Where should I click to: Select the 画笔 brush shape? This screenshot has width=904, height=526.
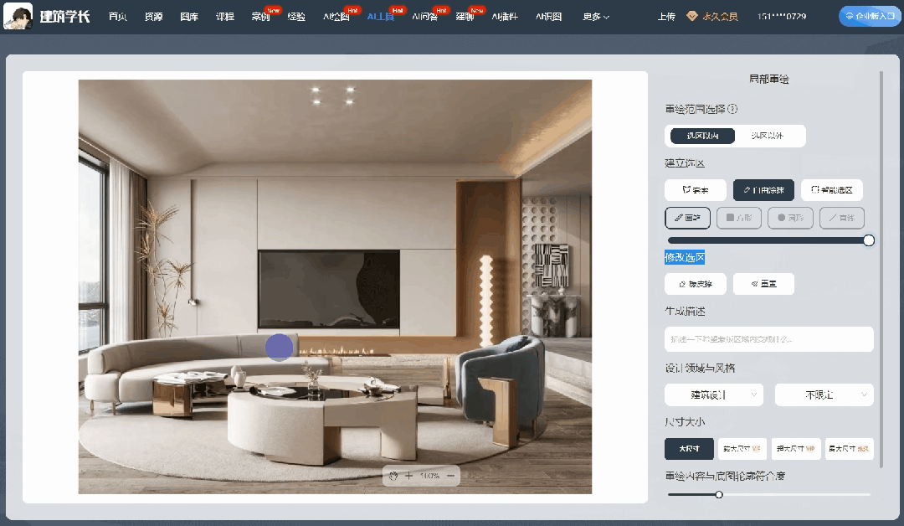coord(687,218)
